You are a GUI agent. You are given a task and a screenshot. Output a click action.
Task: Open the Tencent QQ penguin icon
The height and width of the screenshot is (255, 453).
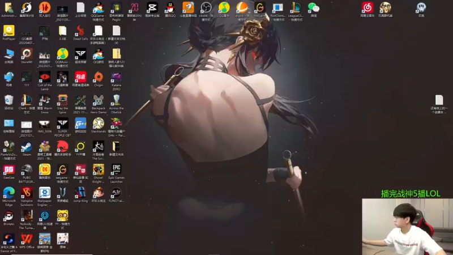[170, 7]
